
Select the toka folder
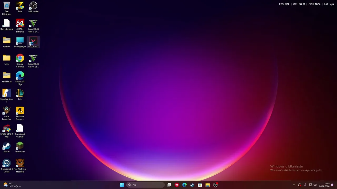7,60
